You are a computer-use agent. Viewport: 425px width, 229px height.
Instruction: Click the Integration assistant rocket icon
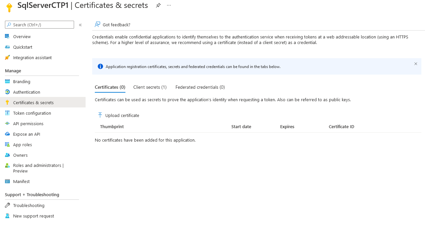tap(7, 57)
